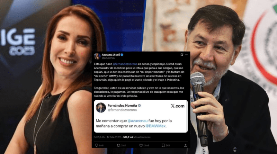Open the Azucena Uresti display name
This screenshot has width=277, height=154.
(x=111, y=55)
